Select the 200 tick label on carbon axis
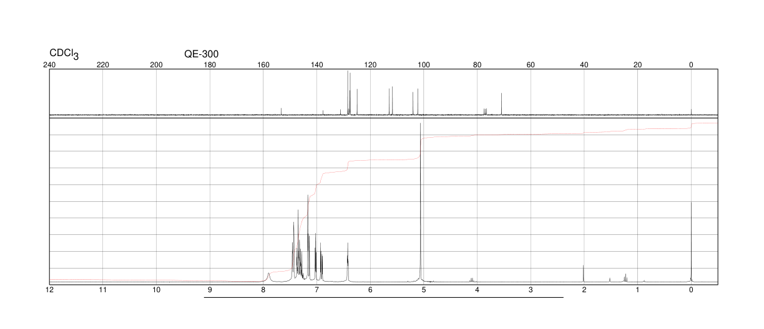Screen dimensions: 764x329 157,65
